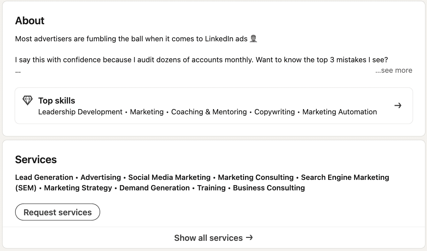Click the About section heading
This screenshot has width=427, height=251.
30,21
